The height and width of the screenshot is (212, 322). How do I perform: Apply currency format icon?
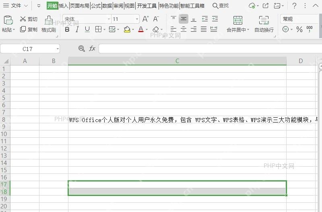coord(285,29)
